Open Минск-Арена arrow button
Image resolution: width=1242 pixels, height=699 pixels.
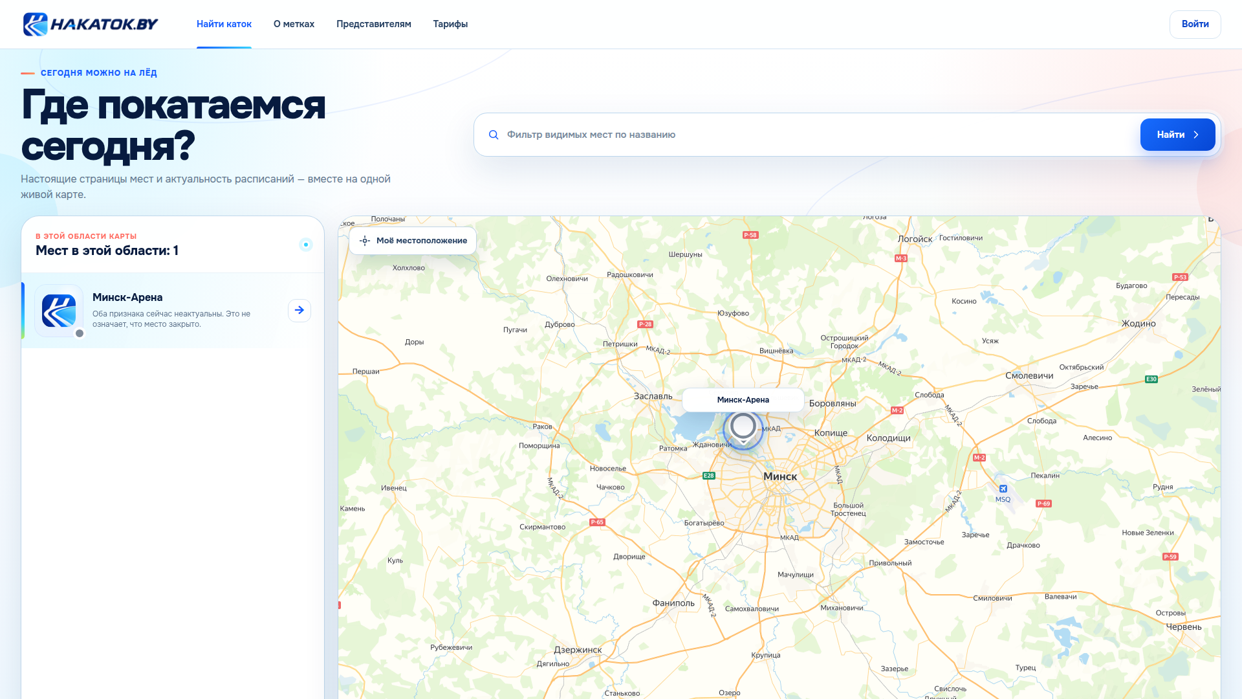pos(300,310)
